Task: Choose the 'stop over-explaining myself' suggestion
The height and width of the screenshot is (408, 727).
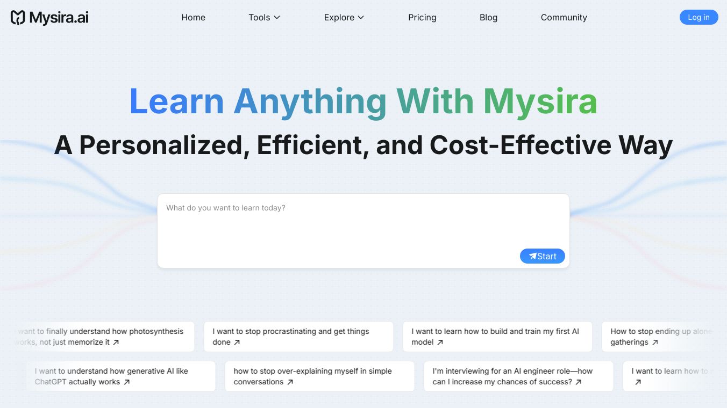Action: pos(319,376)
